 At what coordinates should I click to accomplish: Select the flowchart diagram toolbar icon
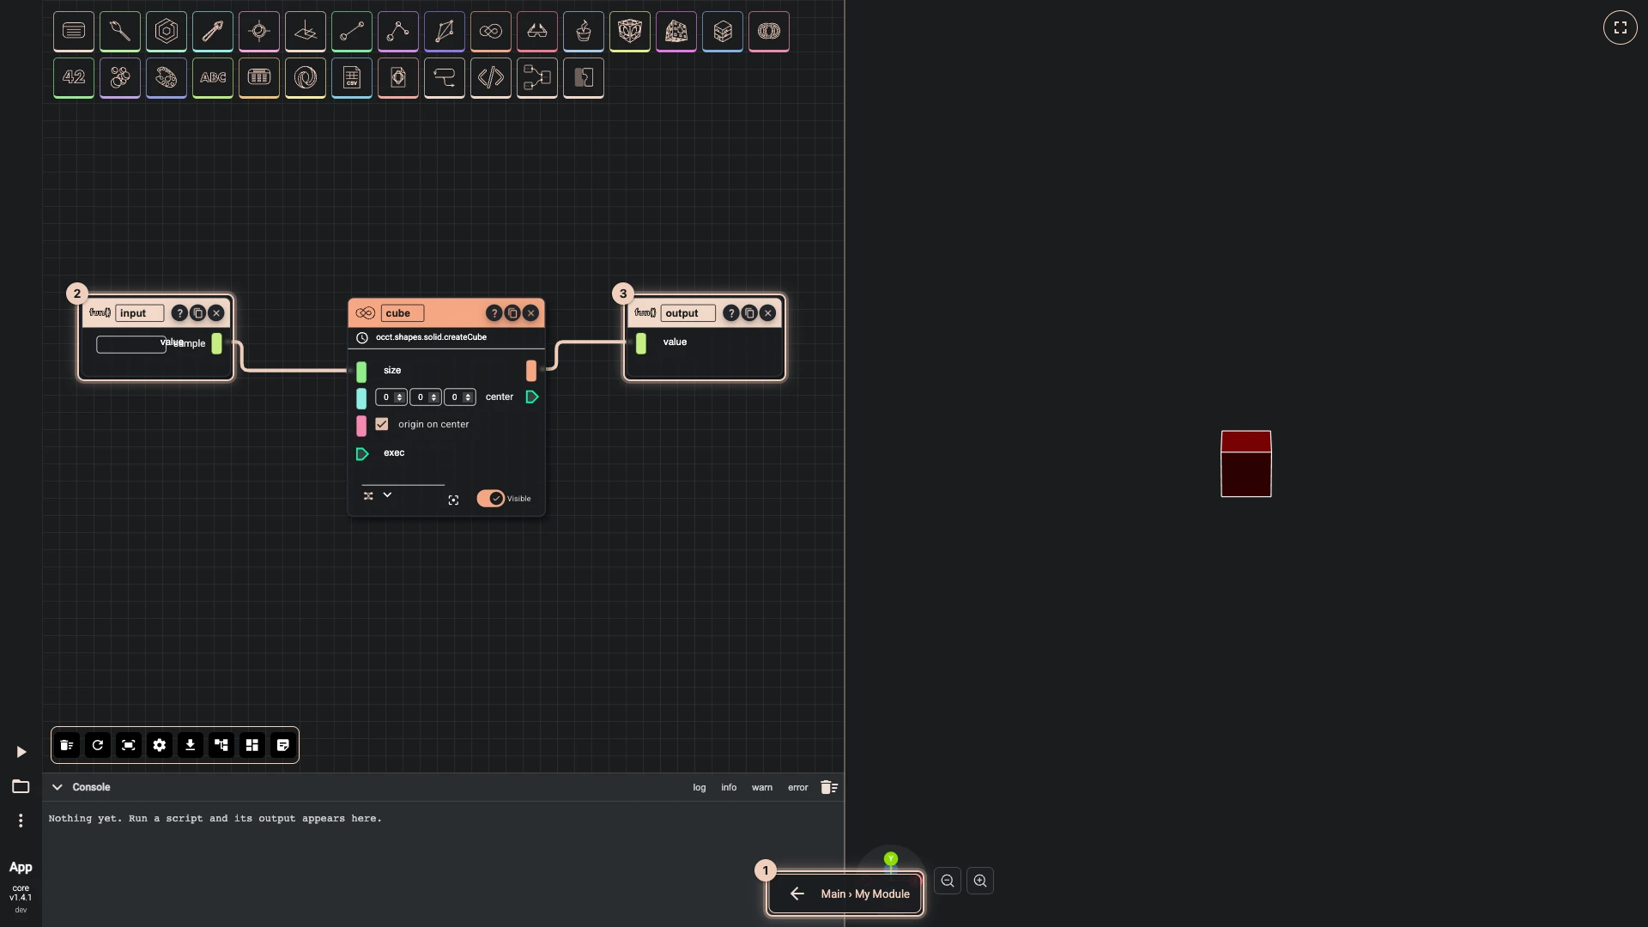tap(537, 78)
